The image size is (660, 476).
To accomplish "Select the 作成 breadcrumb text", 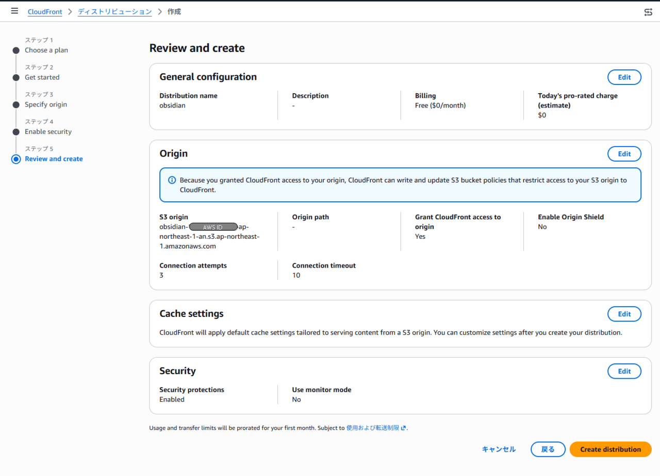I will (174, 11).
